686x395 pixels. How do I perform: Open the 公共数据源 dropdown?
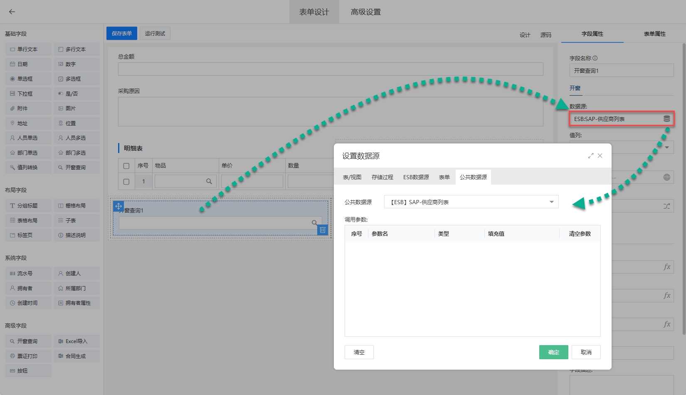tap(471, 202)
